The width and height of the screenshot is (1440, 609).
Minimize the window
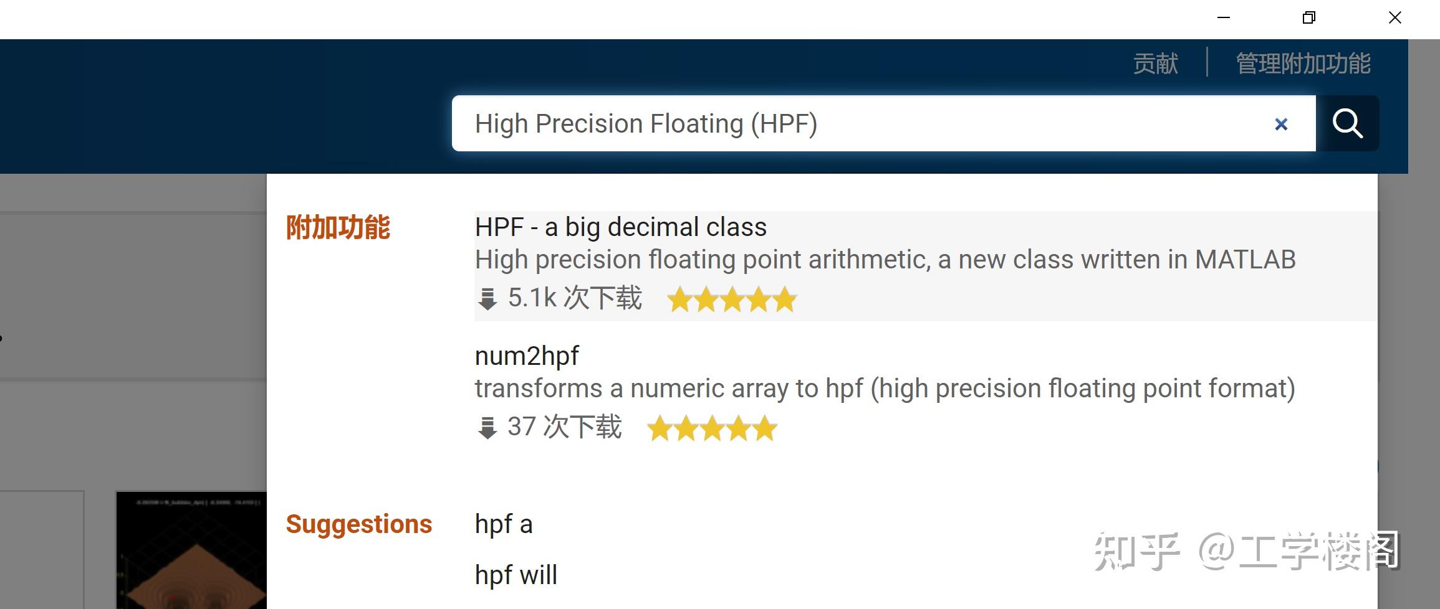(x=1224, y=17)
